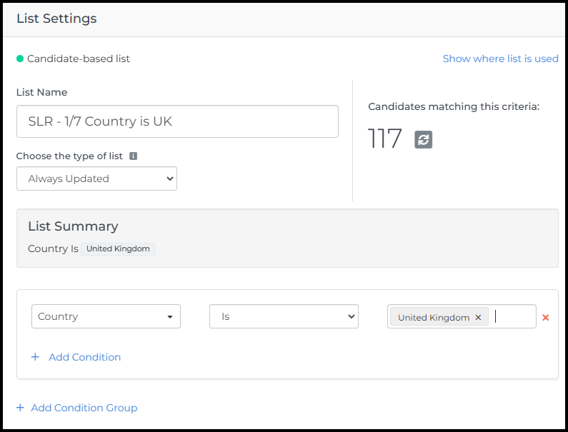
Task: Click the plus icon for Add Condition
Action: tap(35, 357)
